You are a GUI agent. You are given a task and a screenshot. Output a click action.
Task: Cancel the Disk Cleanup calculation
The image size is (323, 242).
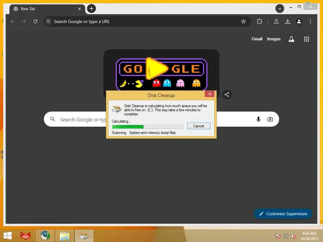pos(199,126)
